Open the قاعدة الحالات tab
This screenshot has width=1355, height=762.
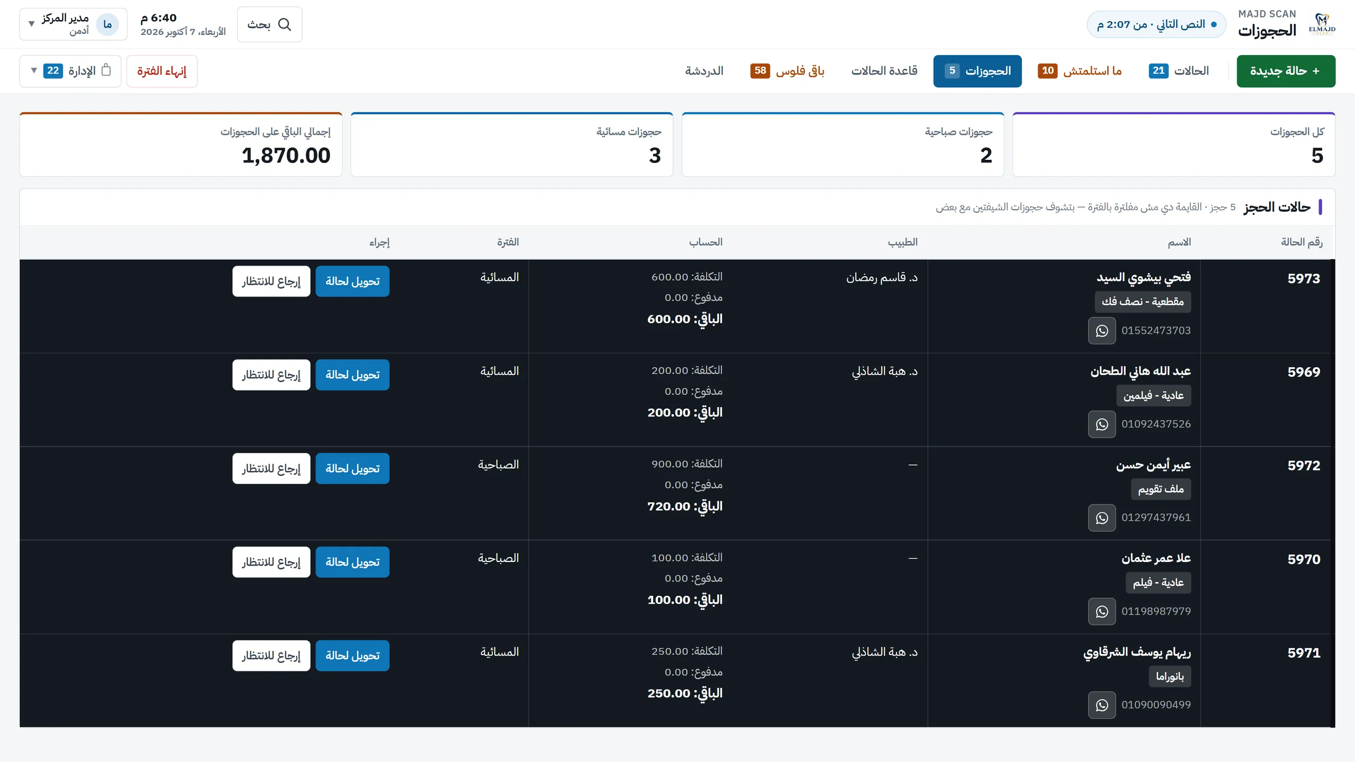click(x=884, y=71)
